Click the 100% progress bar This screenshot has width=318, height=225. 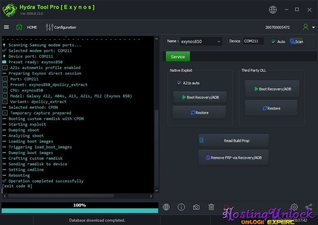[x=80, y=207]
